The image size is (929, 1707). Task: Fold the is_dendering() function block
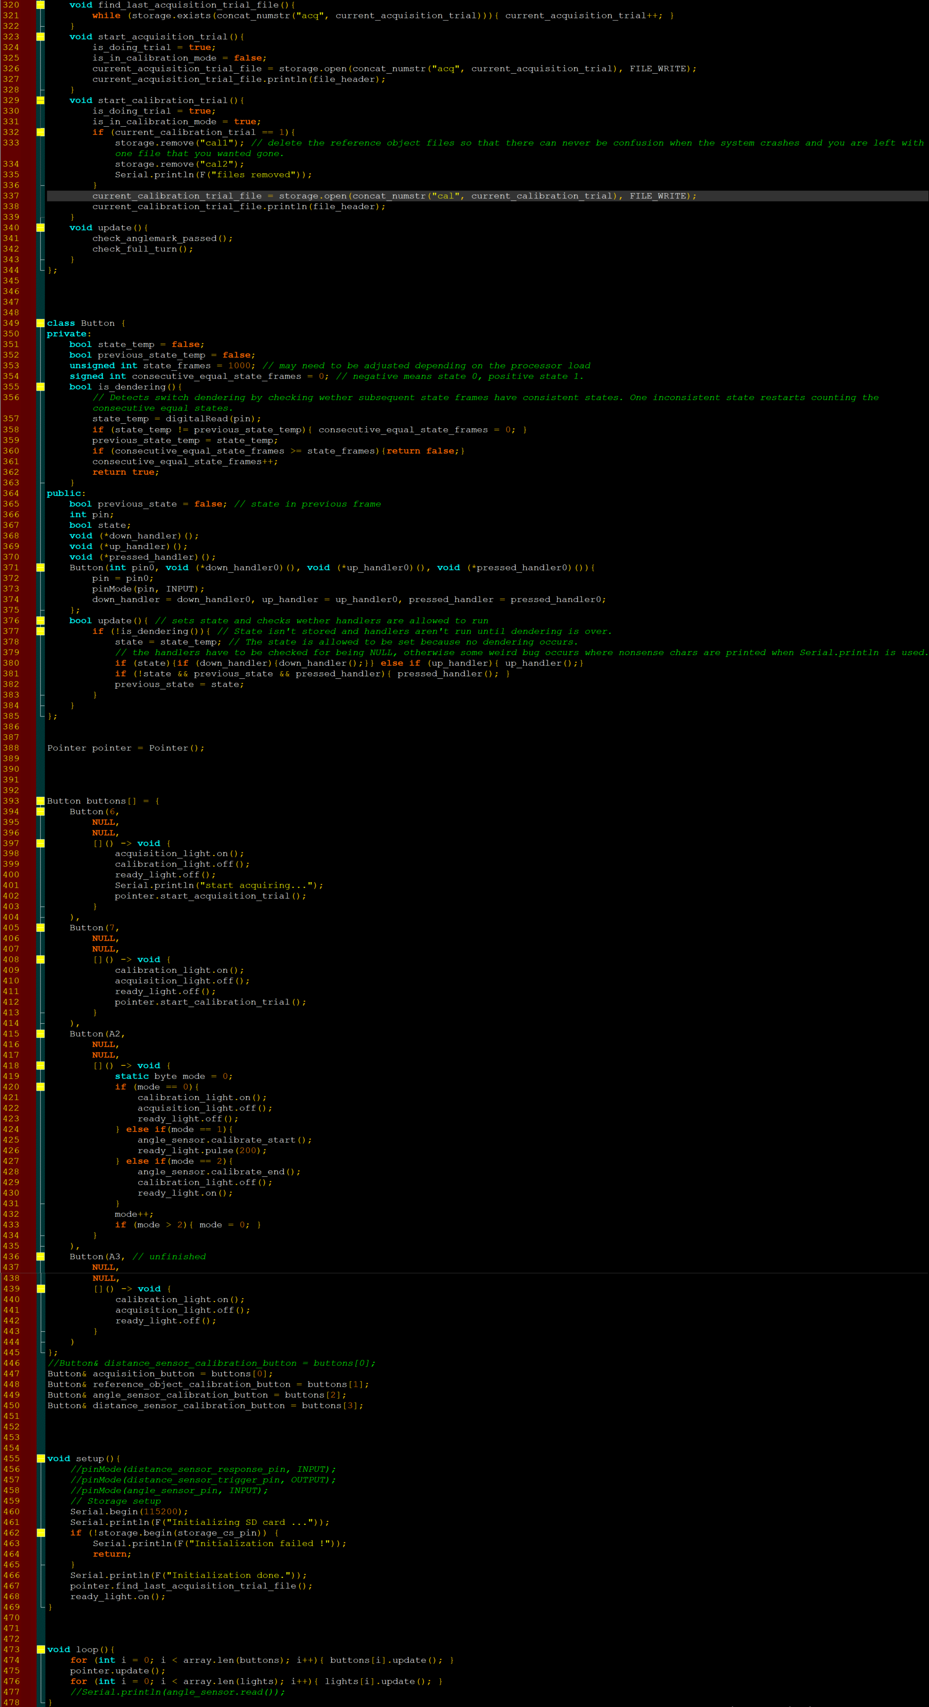pos(41,387)
